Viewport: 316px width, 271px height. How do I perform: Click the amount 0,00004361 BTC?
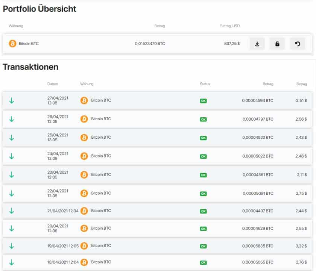258,175
